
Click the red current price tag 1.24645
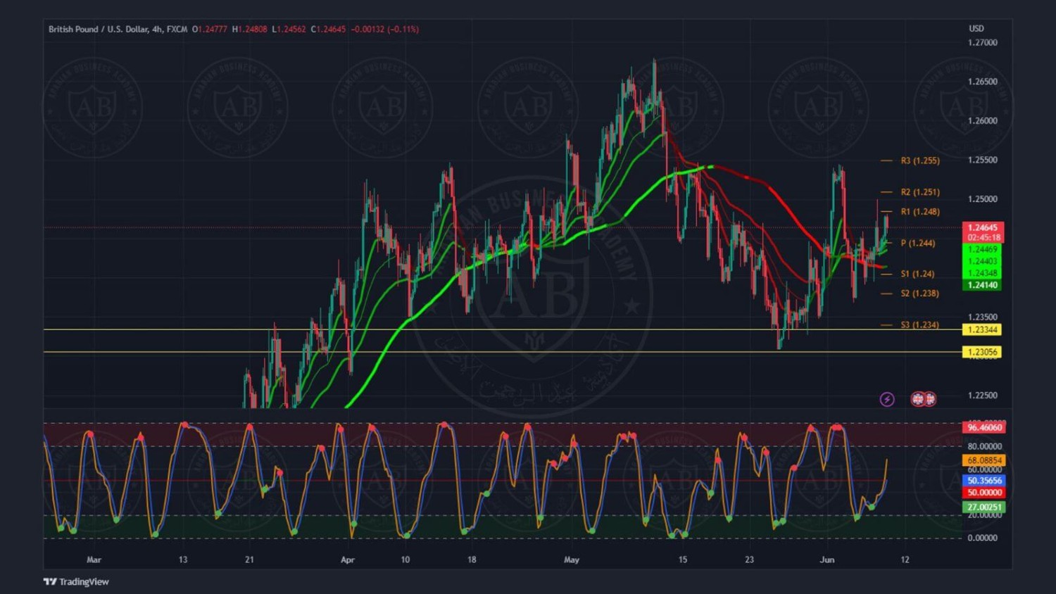(983, 227)
